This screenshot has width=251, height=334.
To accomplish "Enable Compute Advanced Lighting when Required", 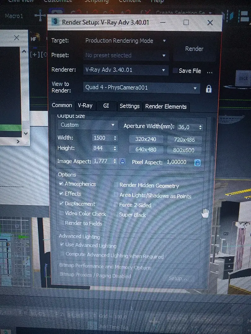I will 62,254.
